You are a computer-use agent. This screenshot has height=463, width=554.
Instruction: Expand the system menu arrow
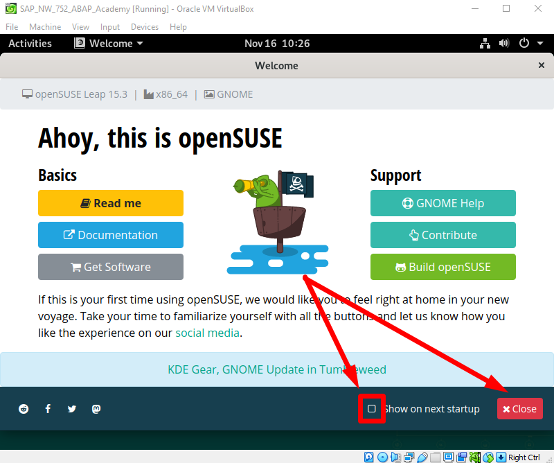pos(540,43)
